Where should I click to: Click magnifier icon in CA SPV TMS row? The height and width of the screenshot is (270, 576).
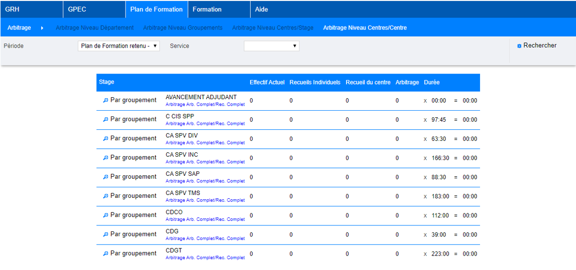click(105, 196)
